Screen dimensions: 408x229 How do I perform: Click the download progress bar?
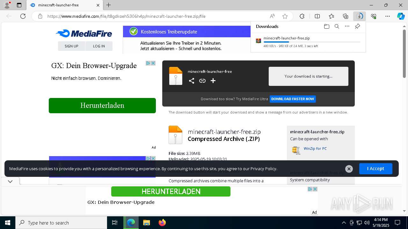(x=312, y=42)
